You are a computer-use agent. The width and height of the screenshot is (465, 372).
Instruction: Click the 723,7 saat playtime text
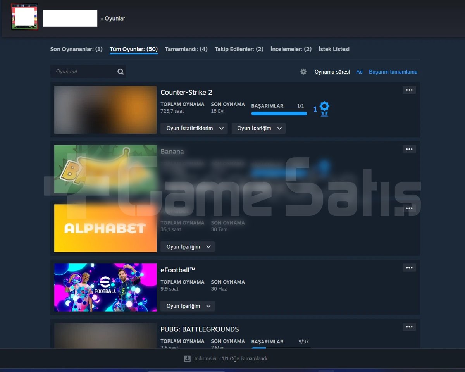click(x=172, y=111)
